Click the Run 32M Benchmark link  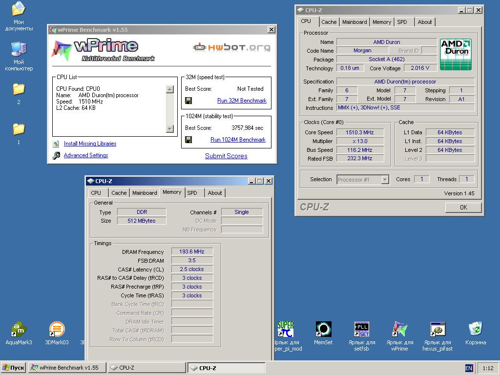(x=242, y=101)
